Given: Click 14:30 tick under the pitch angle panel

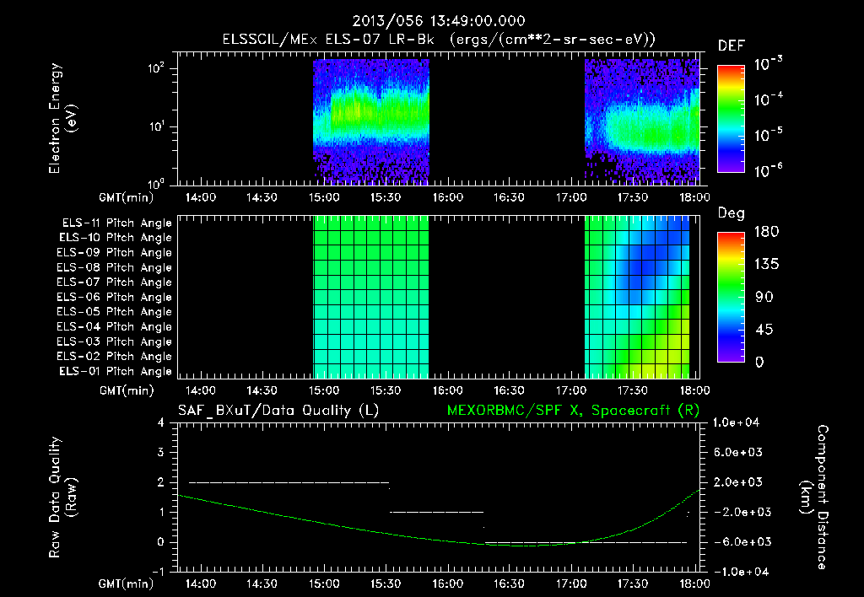Looking at the screenshot, I should [x=262, y=390].
